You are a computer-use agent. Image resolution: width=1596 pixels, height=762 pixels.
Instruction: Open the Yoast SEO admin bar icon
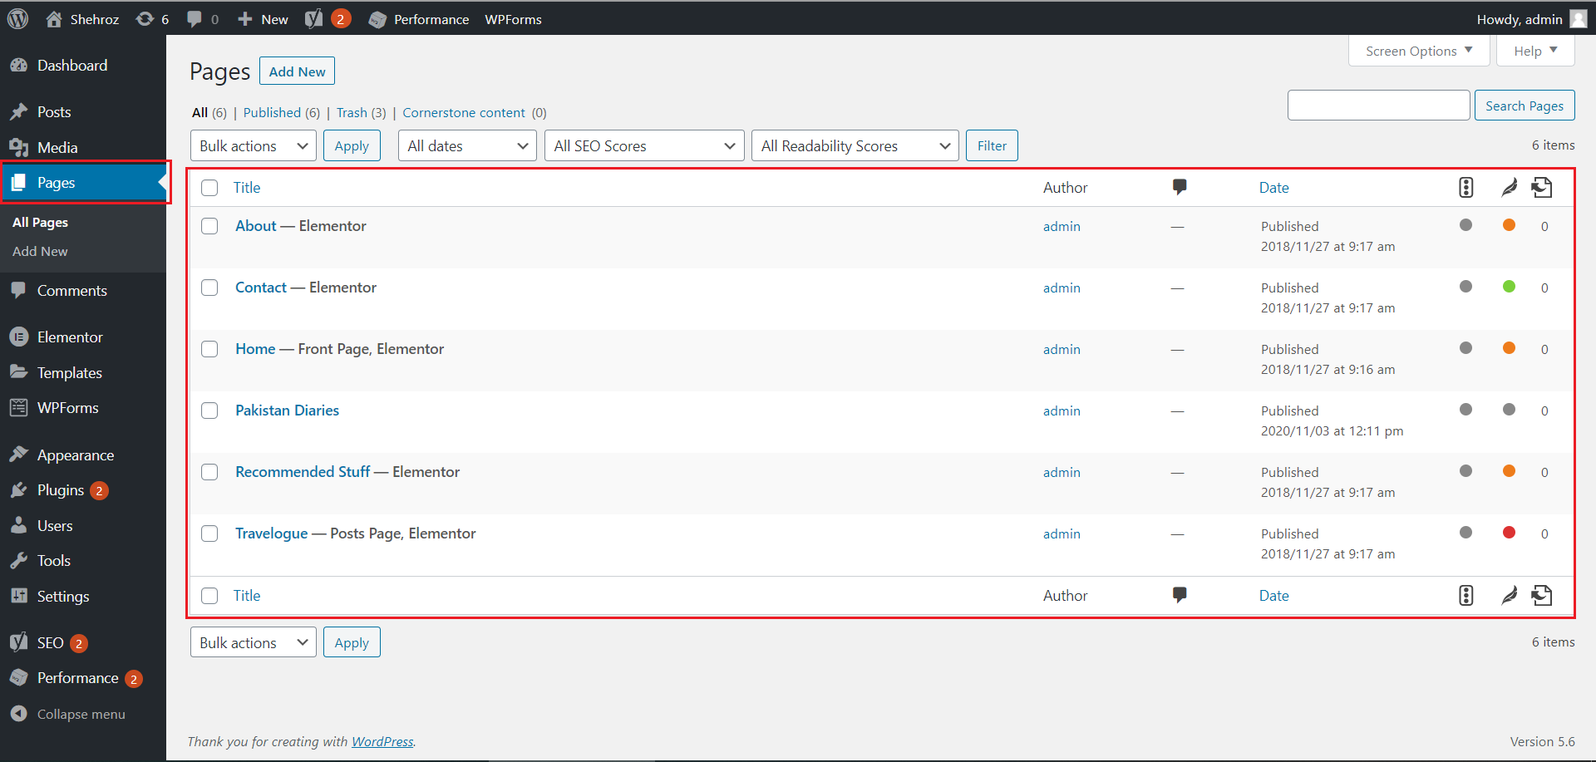(x=314, y=18)
